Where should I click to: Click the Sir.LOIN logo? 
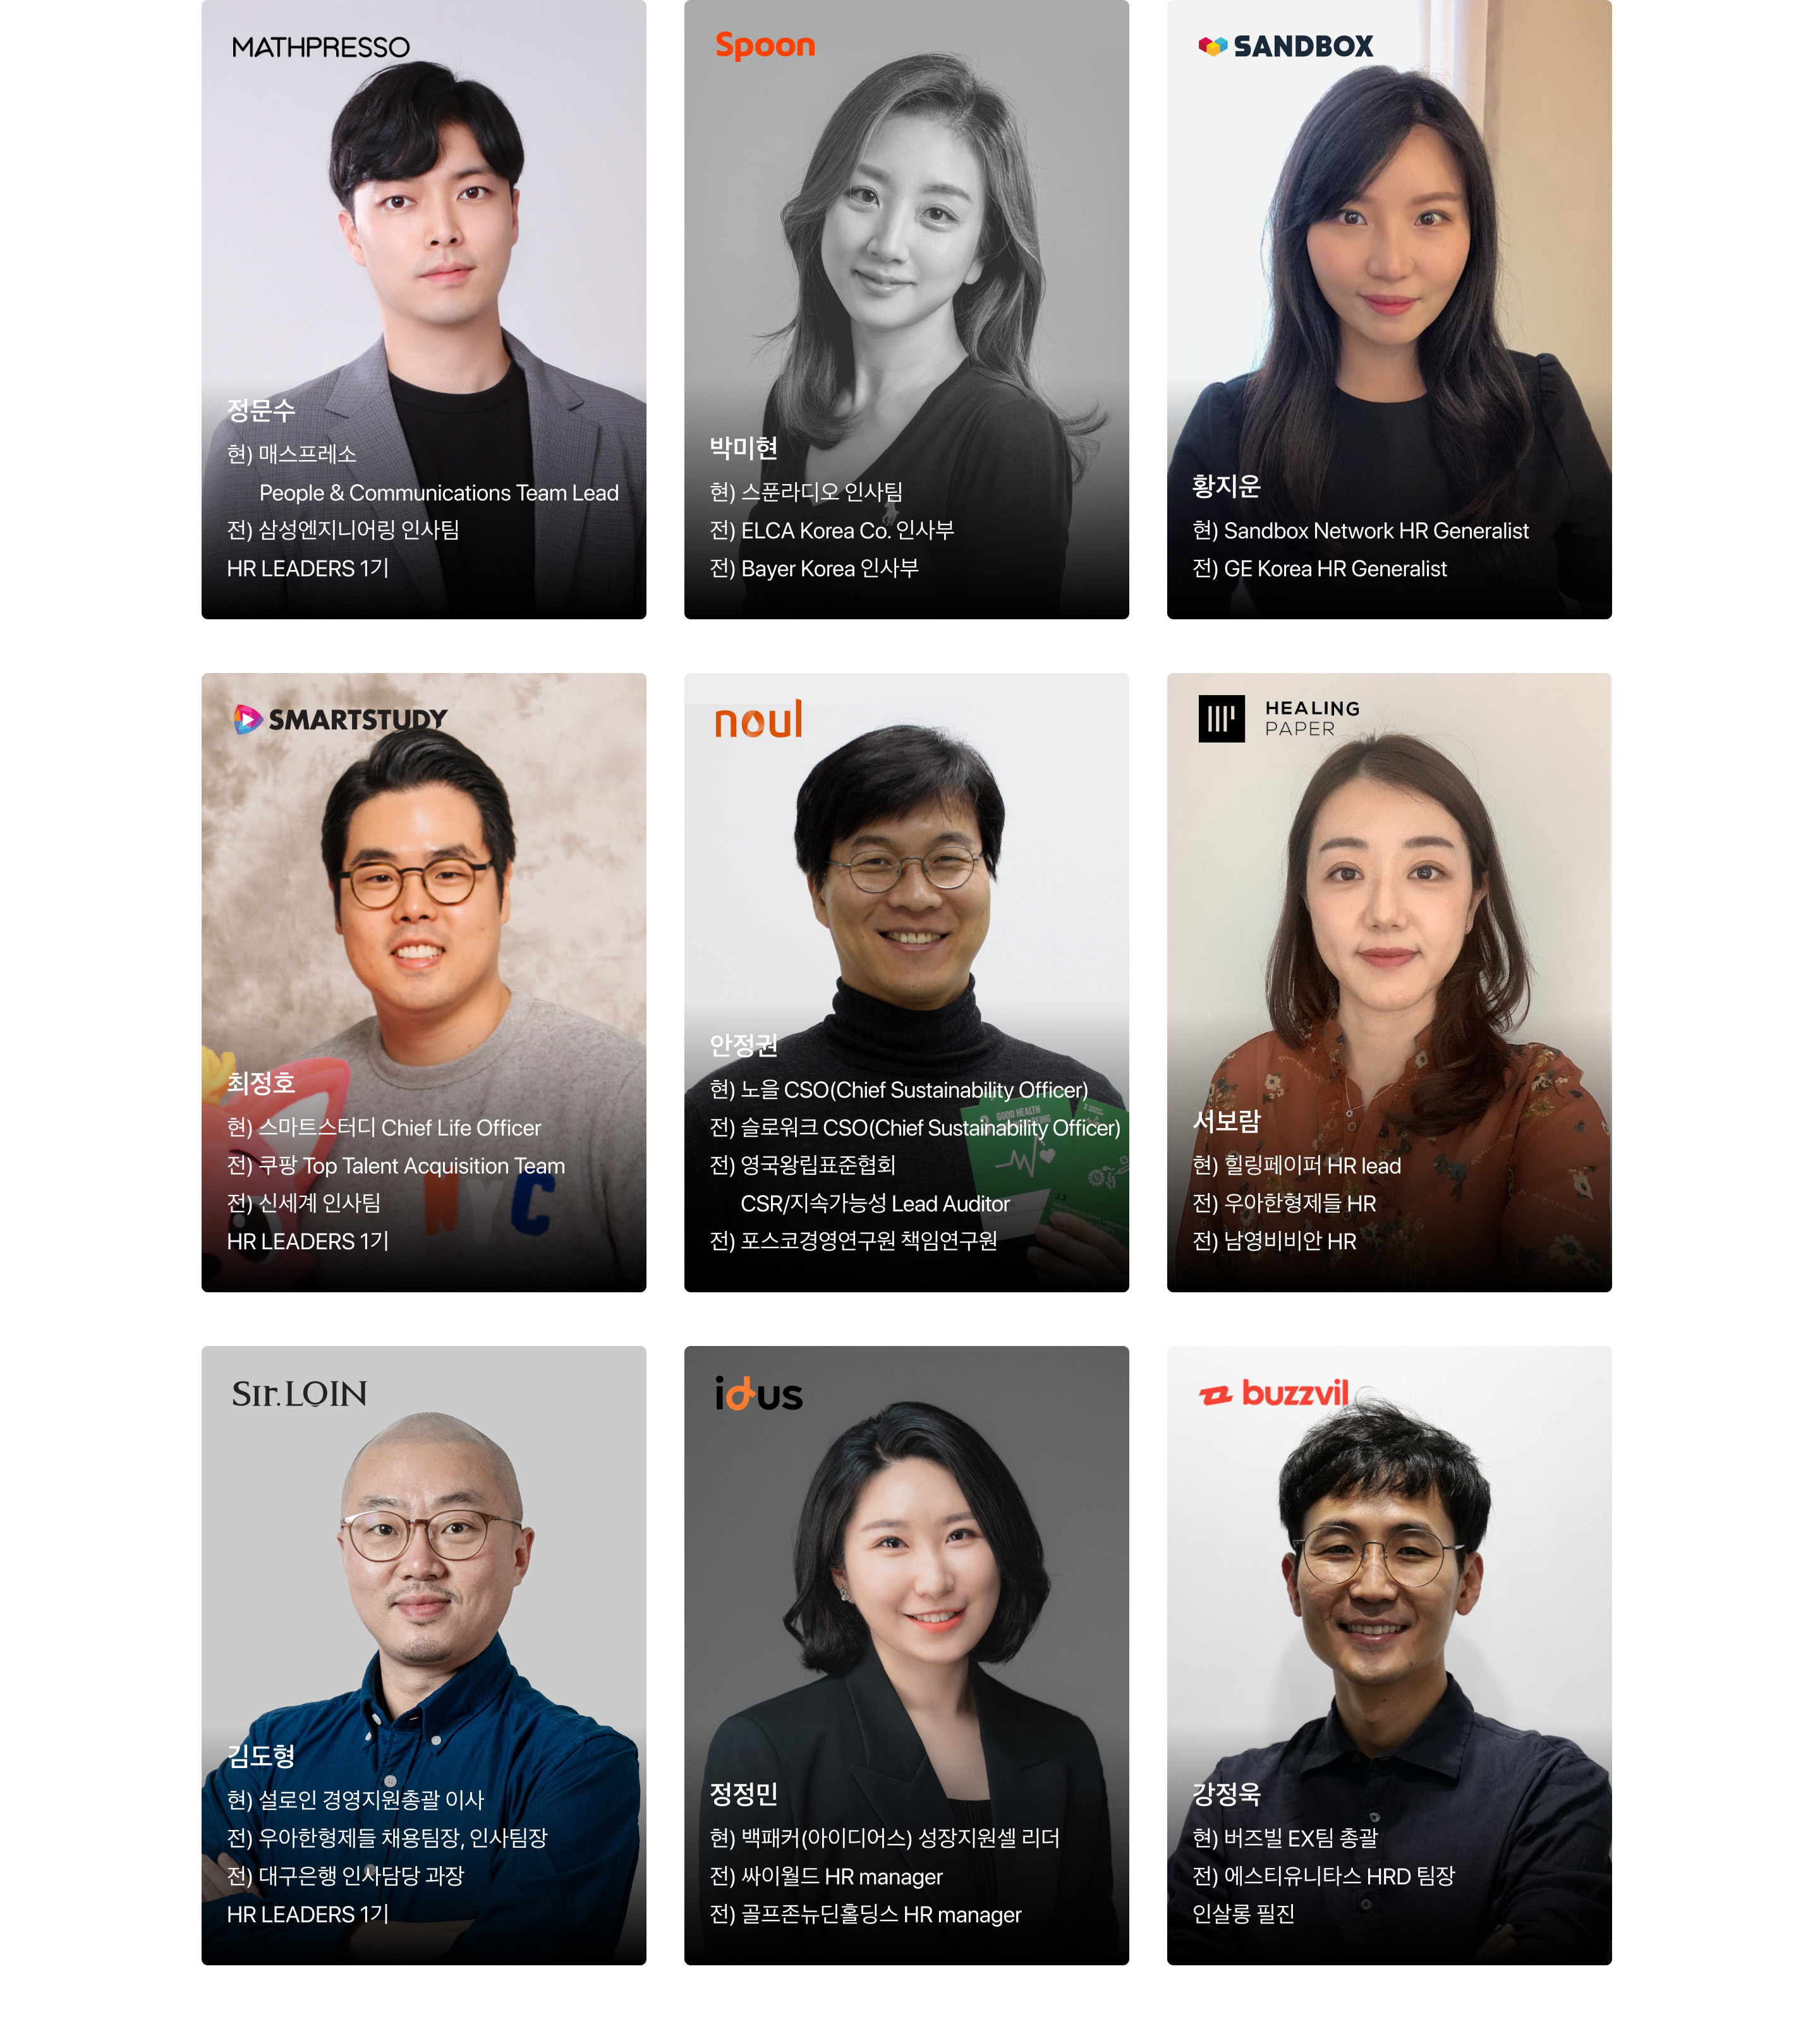(299, 1393)
